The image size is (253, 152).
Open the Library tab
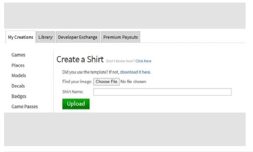click(x=46, y=37)
